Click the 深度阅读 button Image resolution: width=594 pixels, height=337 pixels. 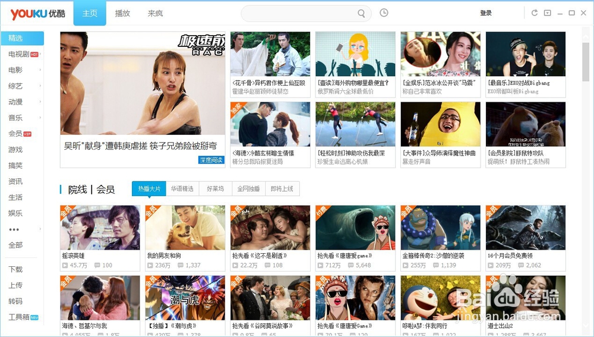211,160
